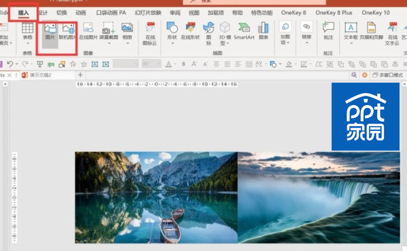Click the character spacing AV icon
The image size is (407, 251).
coord(259,64)
